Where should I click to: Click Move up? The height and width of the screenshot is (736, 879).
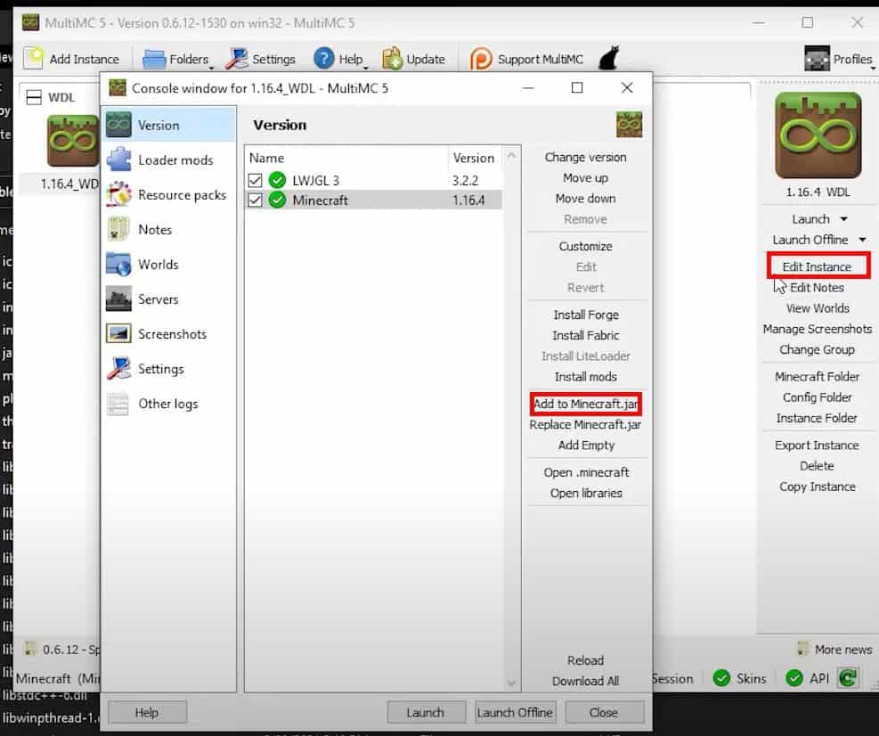585,178
